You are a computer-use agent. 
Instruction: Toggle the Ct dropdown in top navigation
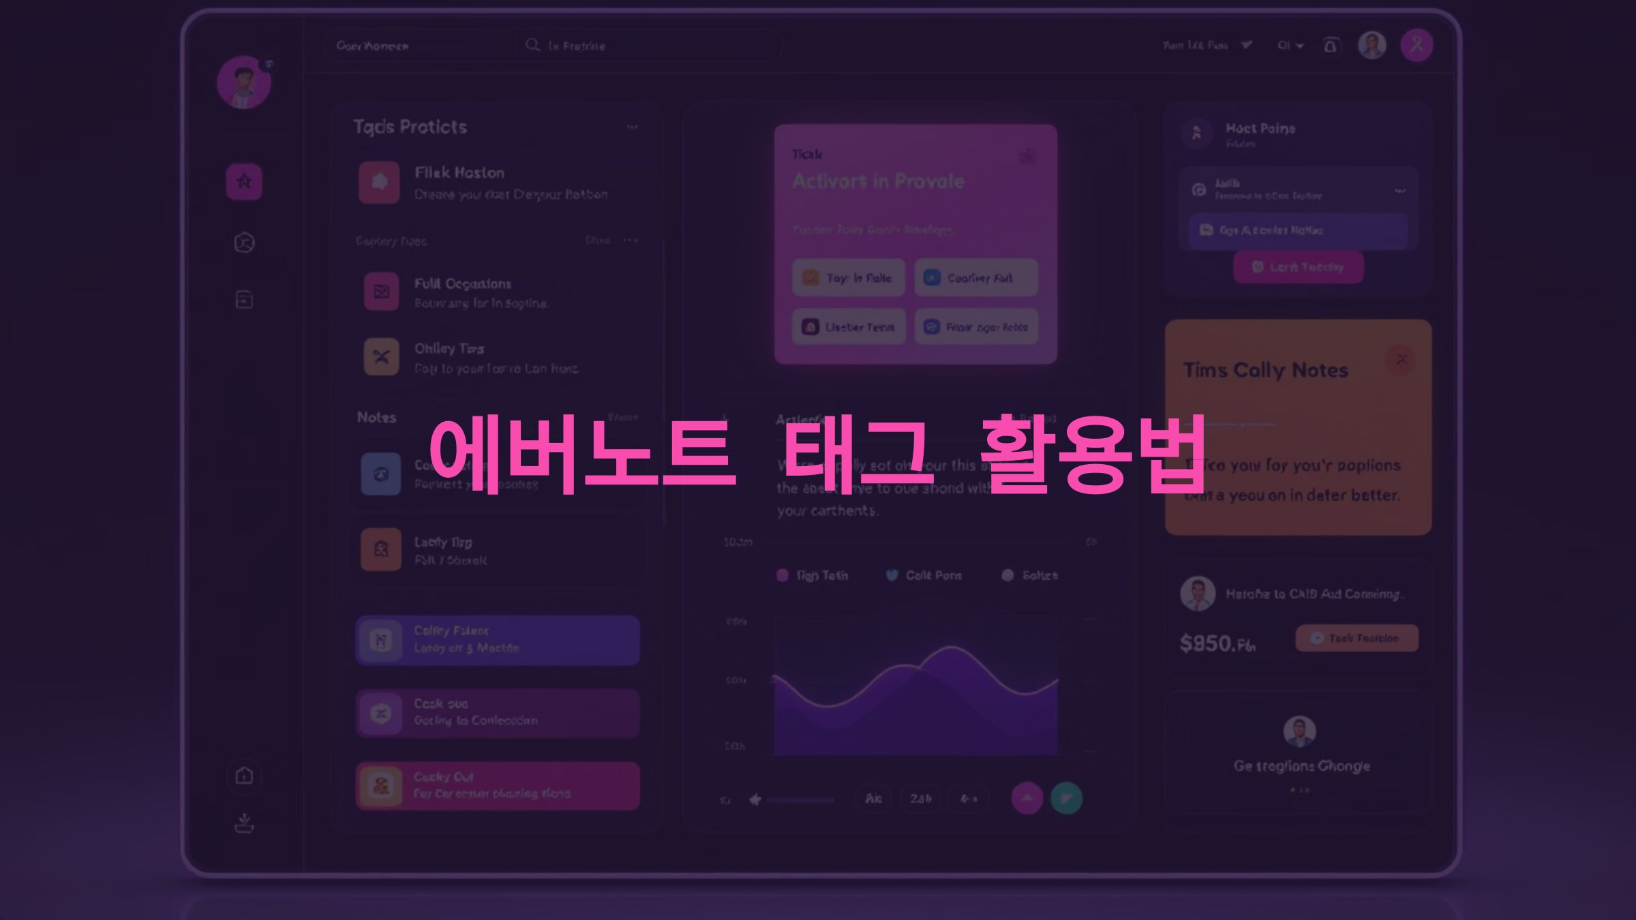(1291, 46)
